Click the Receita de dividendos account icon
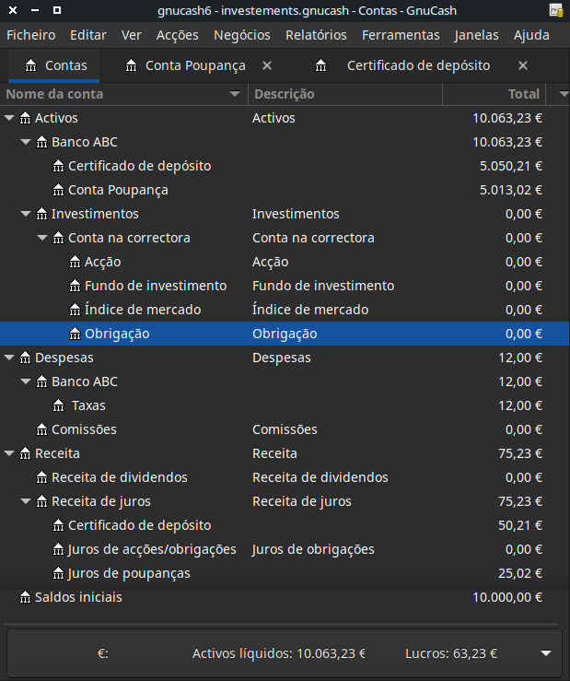 tap(41, 477)
